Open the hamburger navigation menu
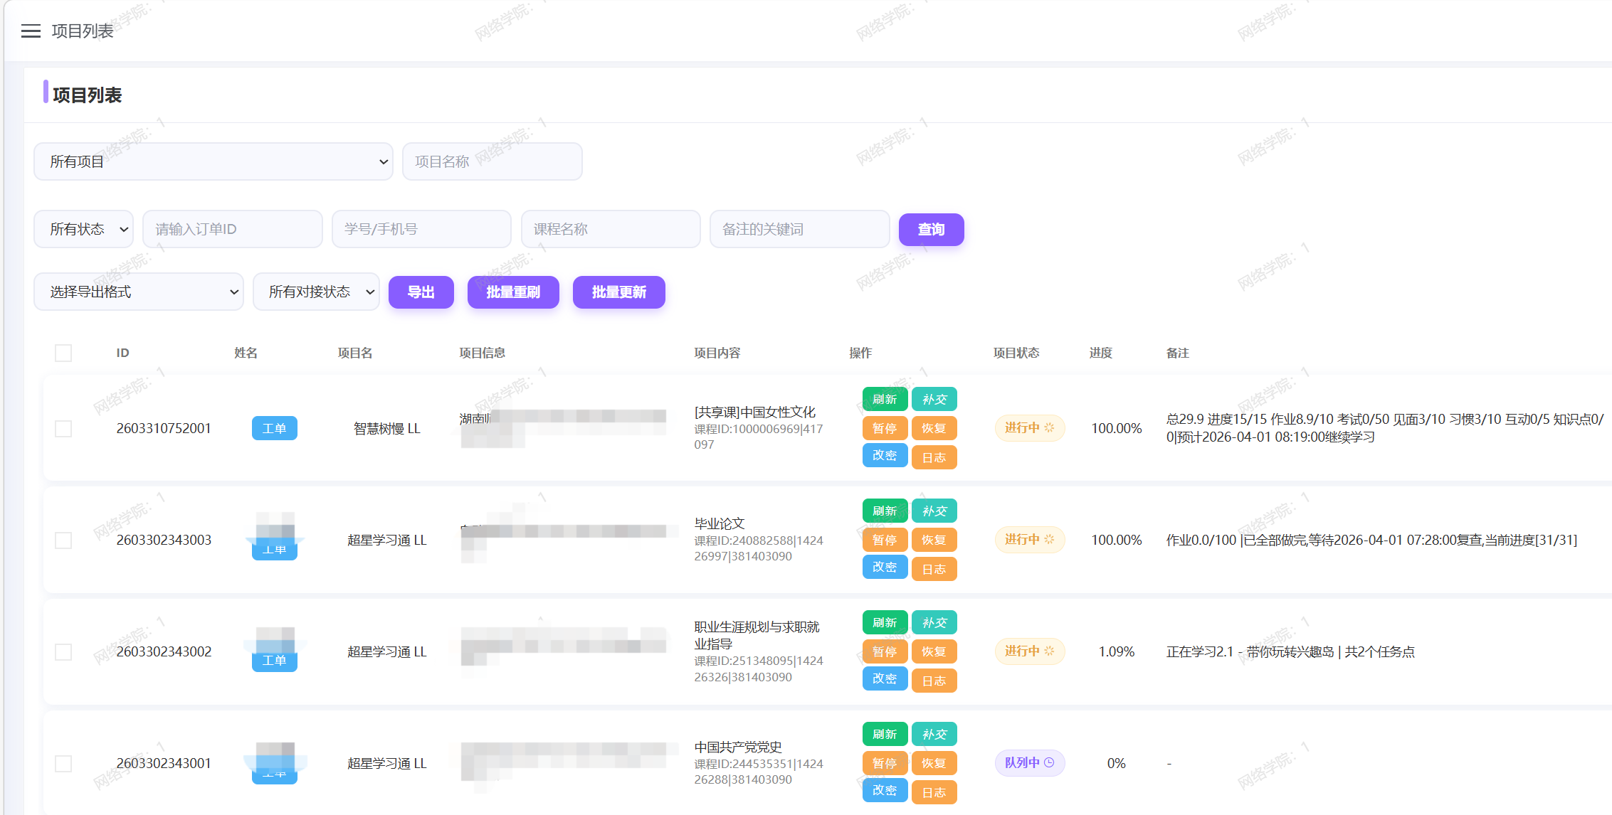The height and width of the screenshot is (815, 1612). click(x=31, y=31)
